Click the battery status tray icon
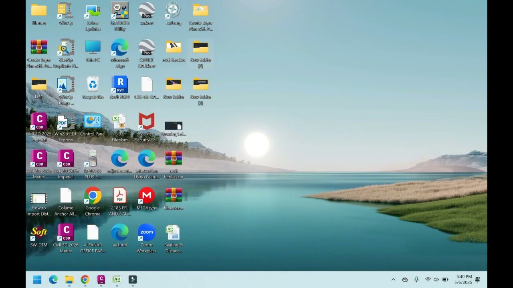 click(x=445, y=280)
